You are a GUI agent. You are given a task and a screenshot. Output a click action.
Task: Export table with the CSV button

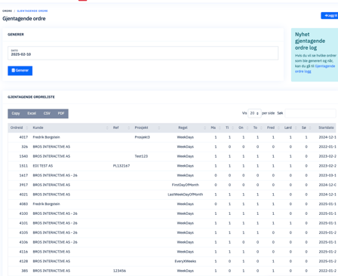point(47,113)
